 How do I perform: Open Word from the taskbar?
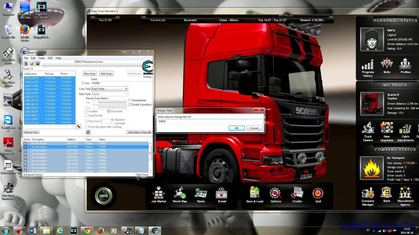[x=33, y=230]
